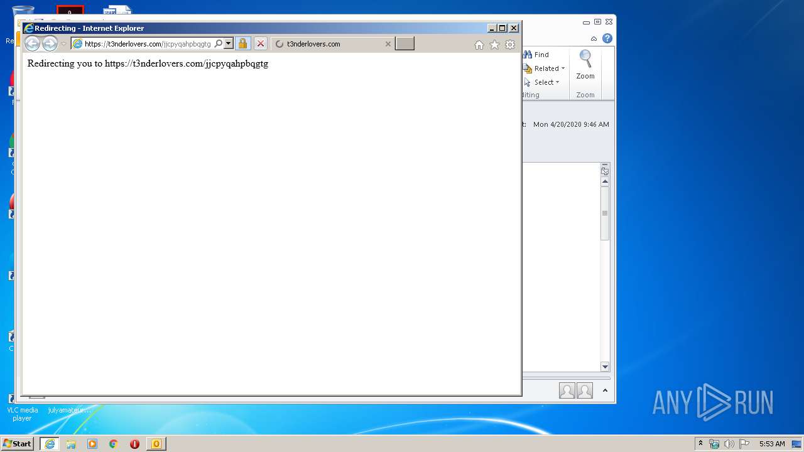The width and height of the screenshot is (804, 452).
Task: Open Google Chrome from the taskbar
Action: (114, 444)
